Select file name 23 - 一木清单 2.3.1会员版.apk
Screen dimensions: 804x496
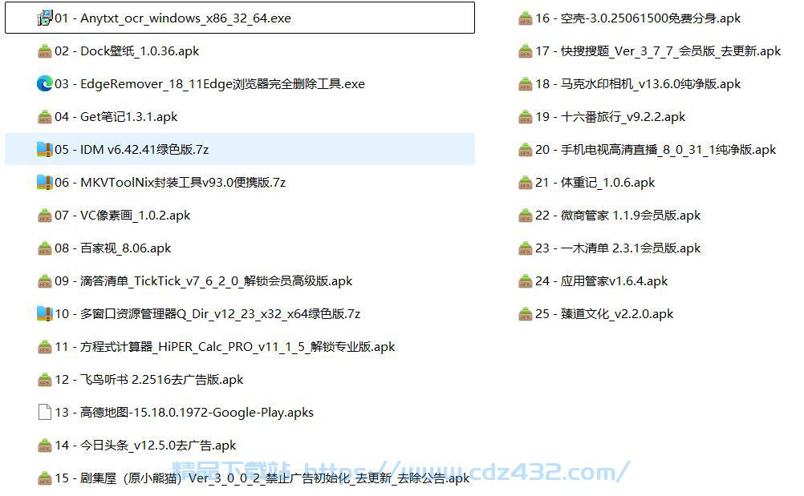[618, 248]
